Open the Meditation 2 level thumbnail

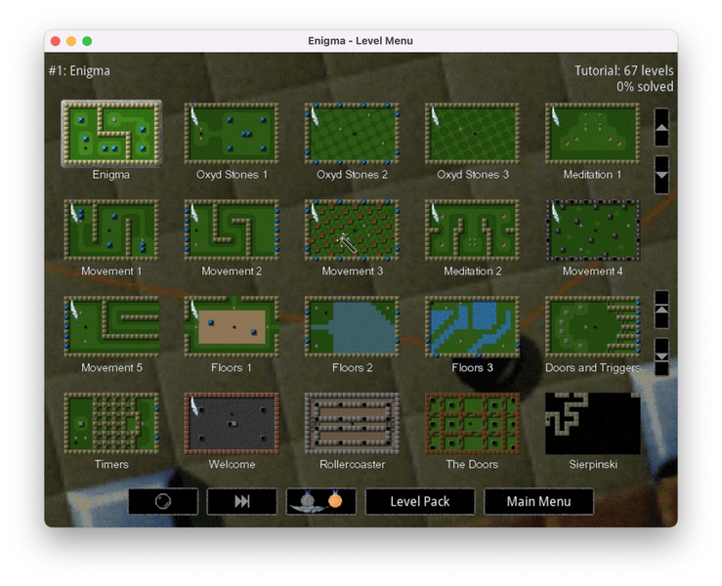pyautogui.click(x=473, y=230)
